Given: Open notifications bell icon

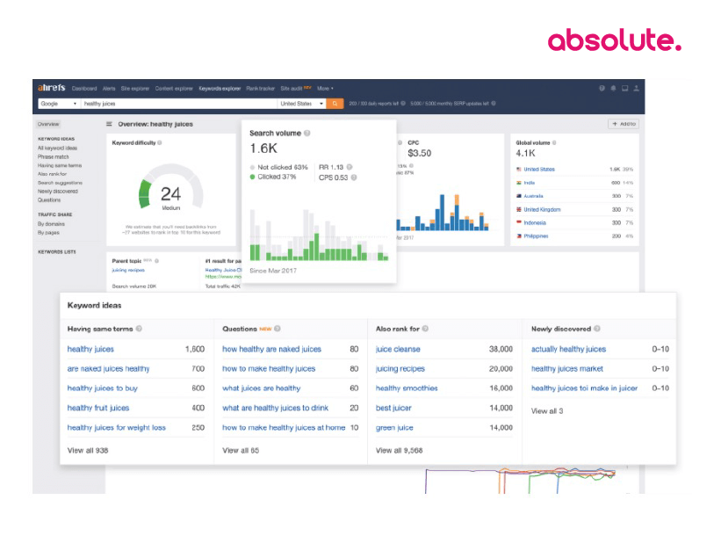Looking at the screenshot, I should click(613, 89).
